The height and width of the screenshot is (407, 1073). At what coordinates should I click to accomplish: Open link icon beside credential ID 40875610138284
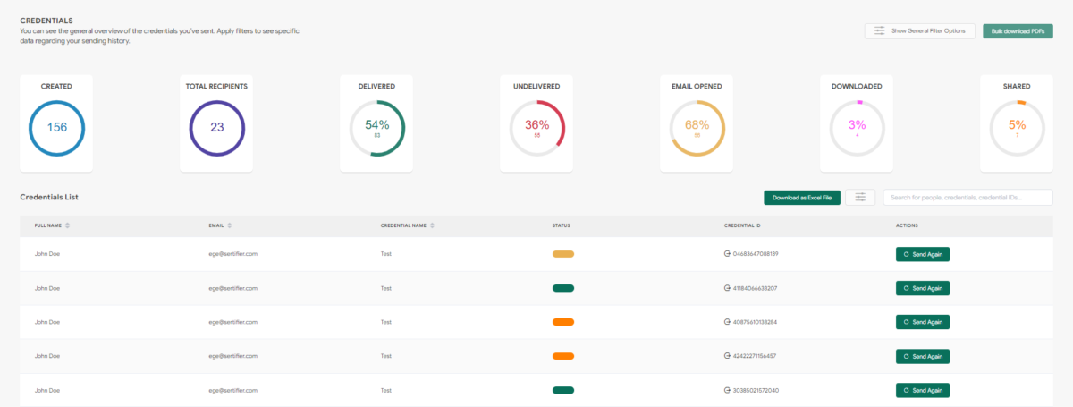(x=727, y=322)
